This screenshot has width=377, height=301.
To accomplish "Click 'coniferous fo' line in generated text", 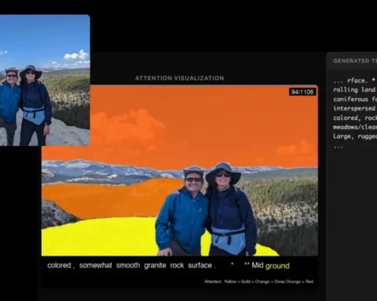I will (355, 99).
